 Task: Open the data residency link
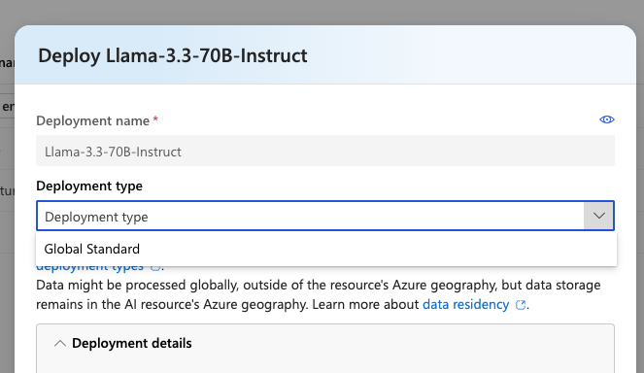coord(465,304)
